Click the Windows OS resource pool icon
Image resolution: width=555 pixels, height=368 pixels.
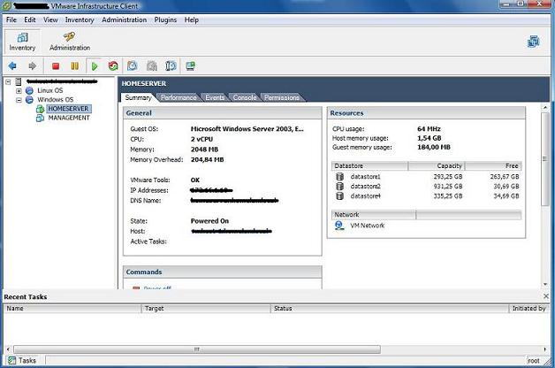point(29,100)
